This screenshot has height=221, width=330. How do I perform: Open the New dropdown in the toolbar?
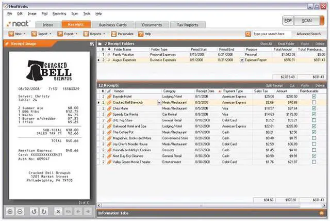click(17, 34)
